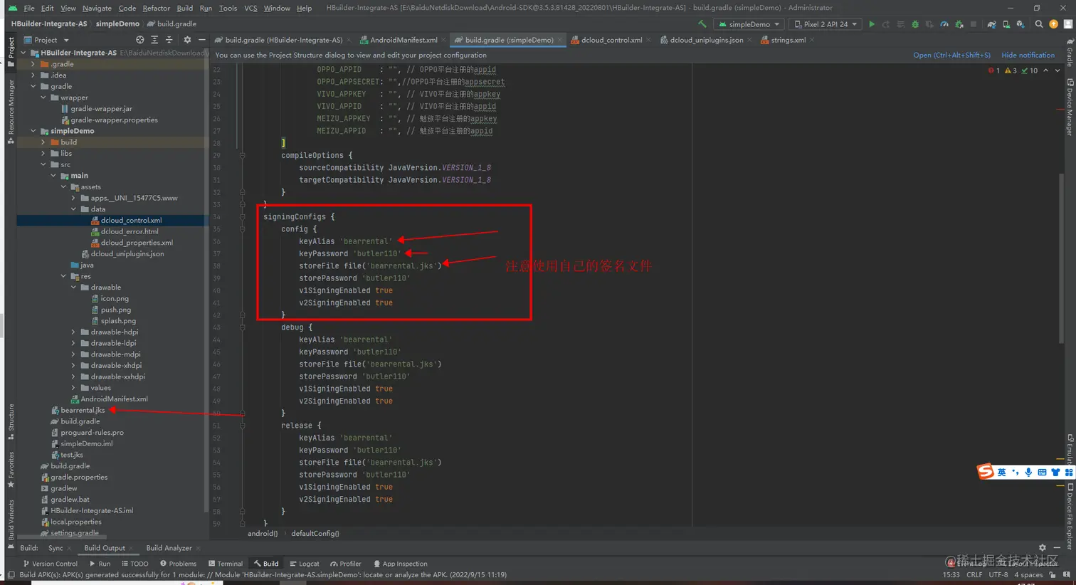This screenshot has width=1076, height=585.
Task: Expand the build folder under simpleDemo
Action: tap(43, 142)
